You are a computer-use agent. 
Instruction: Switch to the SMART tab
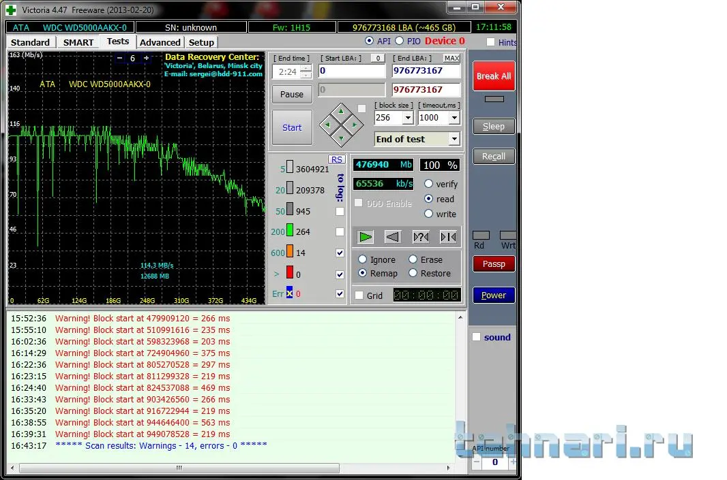pos(78,42)
